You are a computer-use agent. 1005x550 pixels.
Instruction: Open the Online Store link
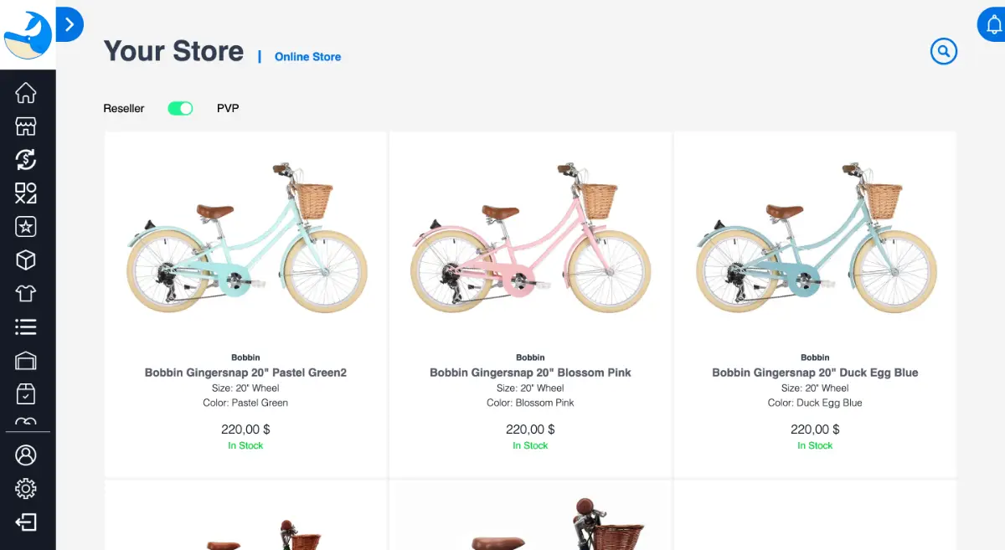[307, 57]
